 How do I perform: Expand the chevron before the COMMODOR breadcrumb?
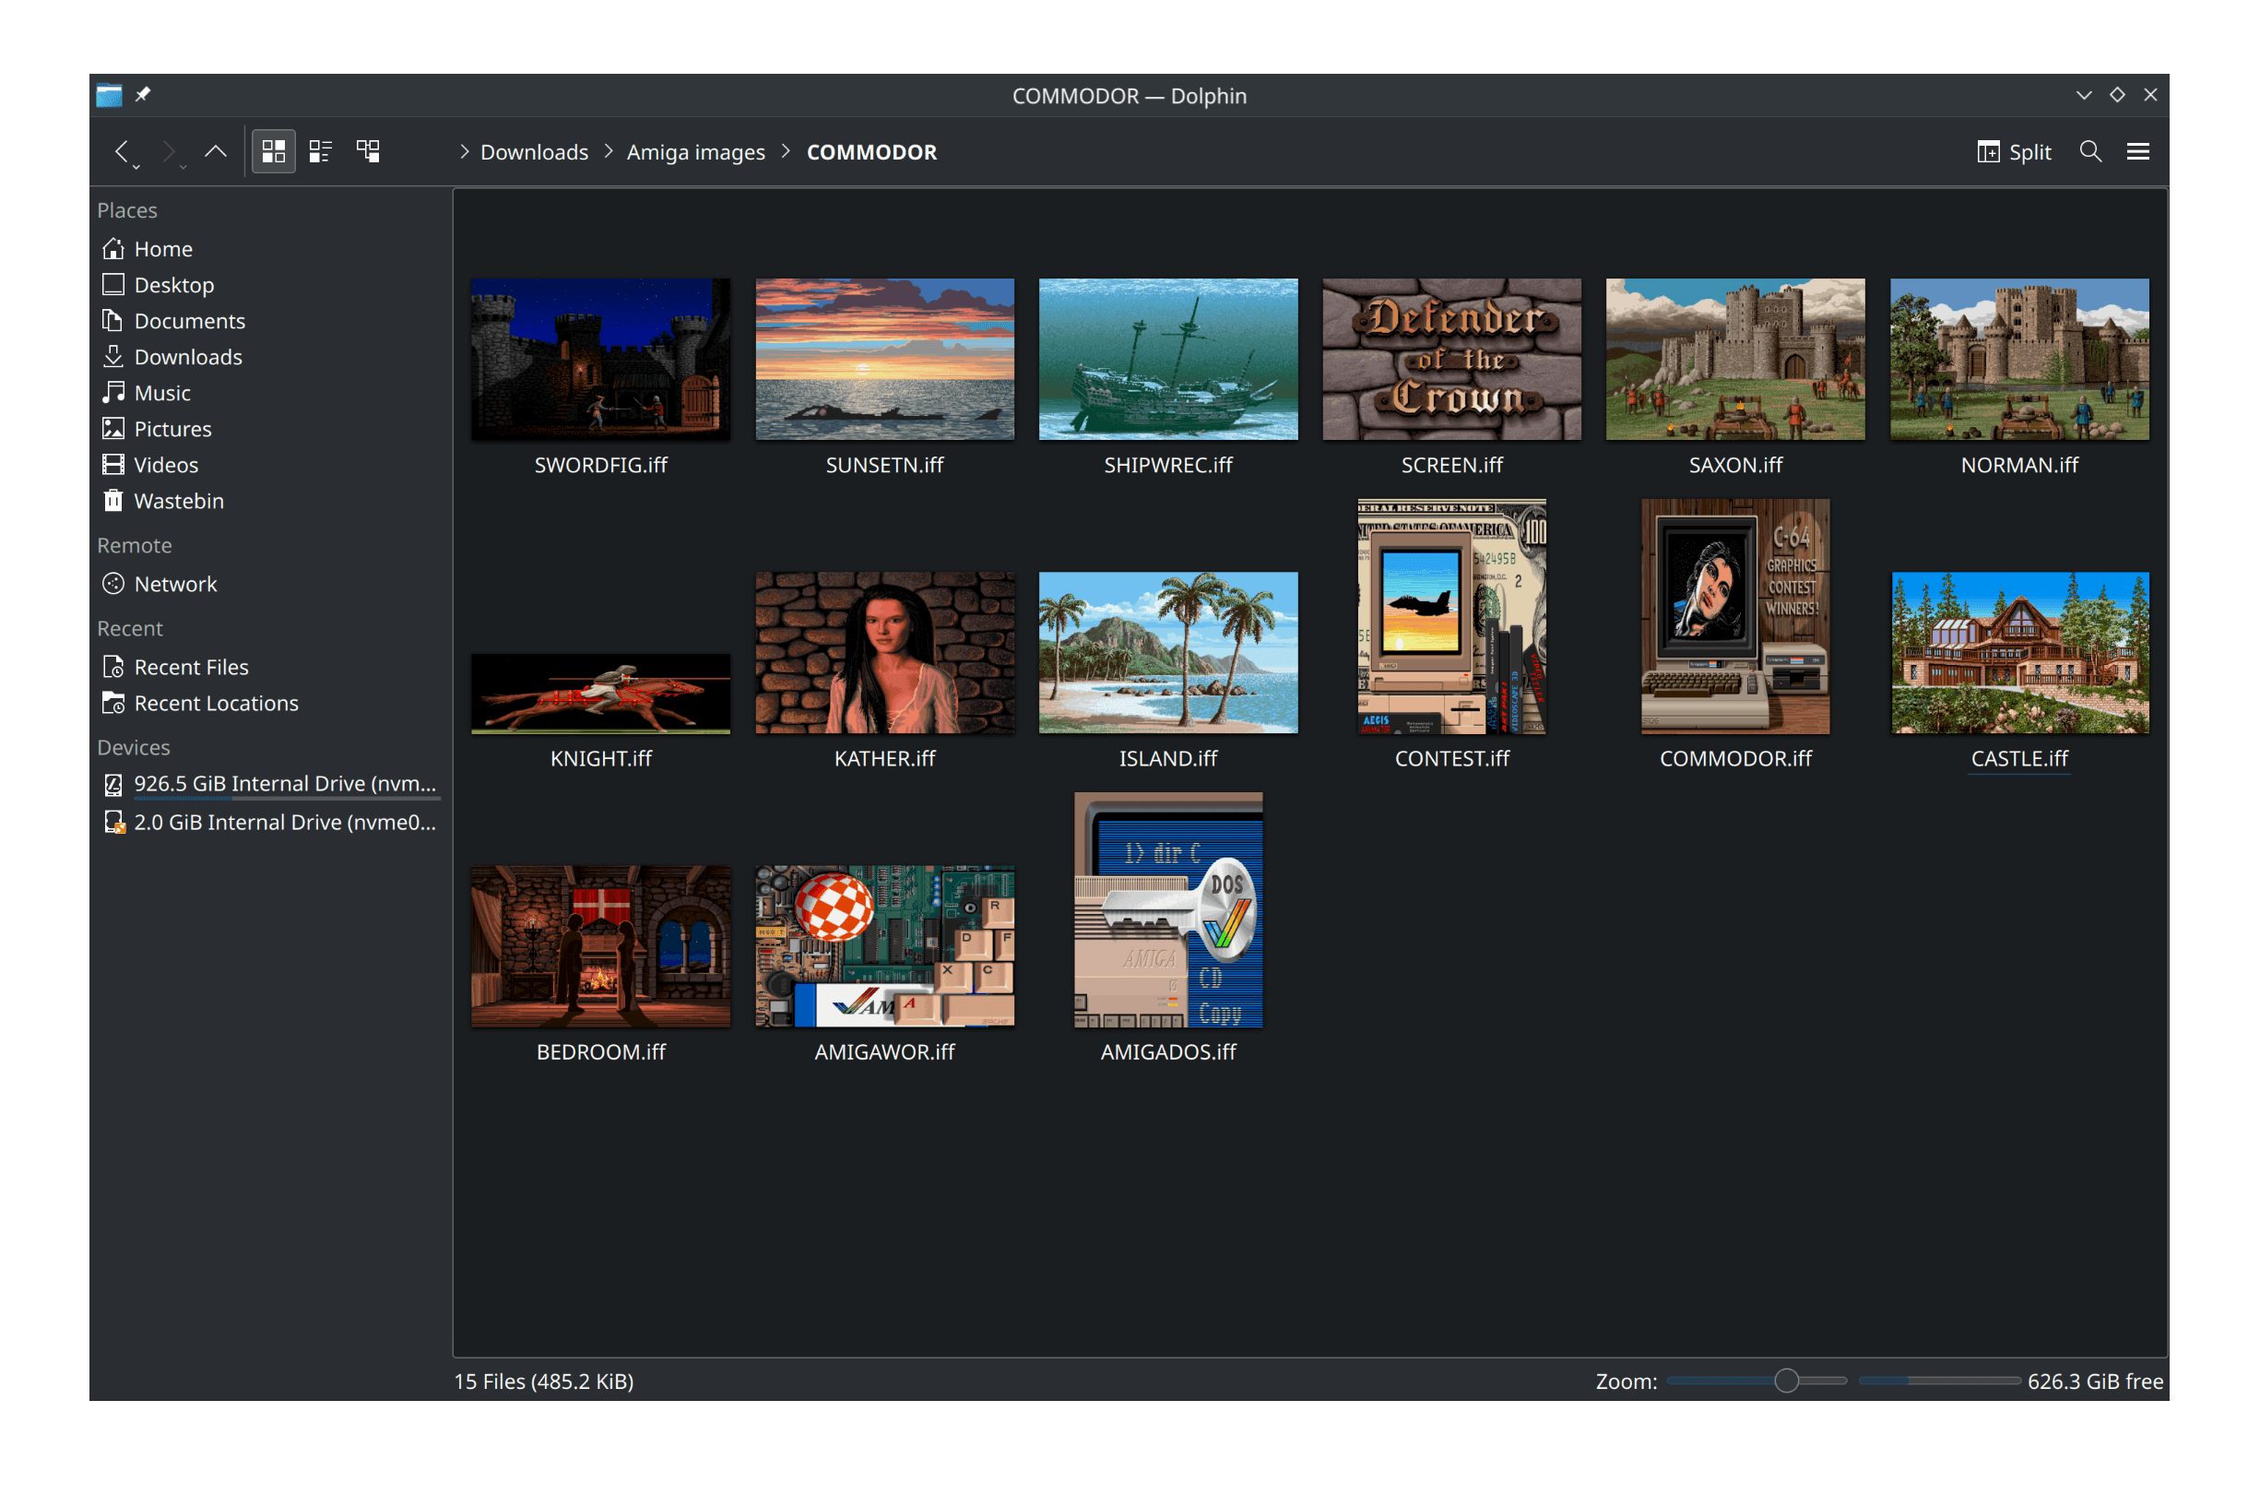(786, 152)
